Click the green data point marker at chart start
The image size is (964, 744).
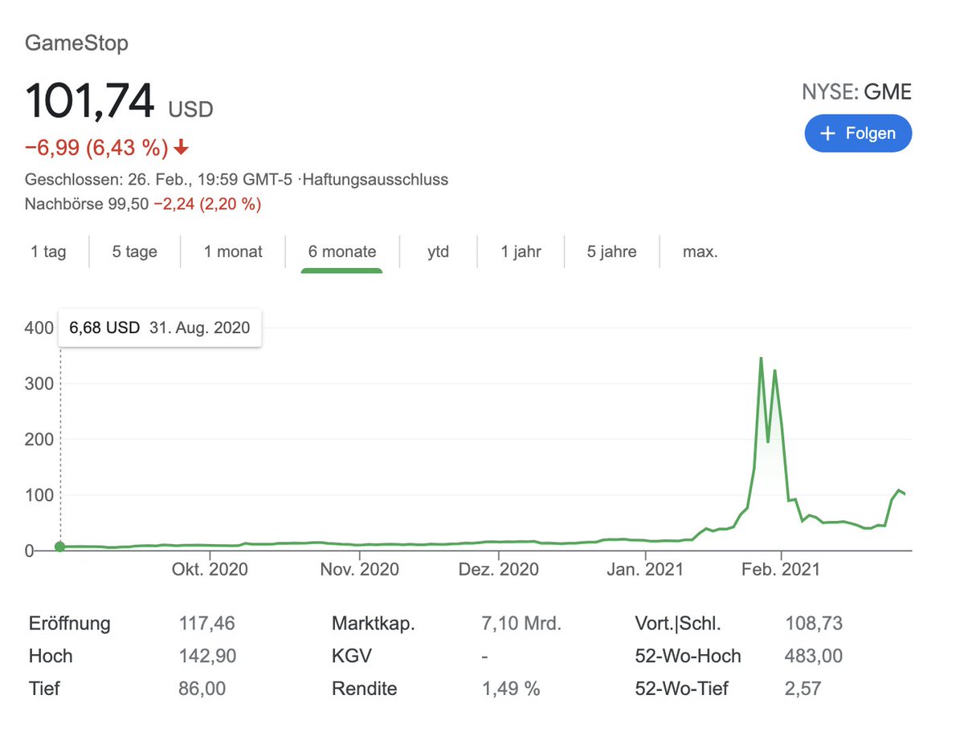59,547
